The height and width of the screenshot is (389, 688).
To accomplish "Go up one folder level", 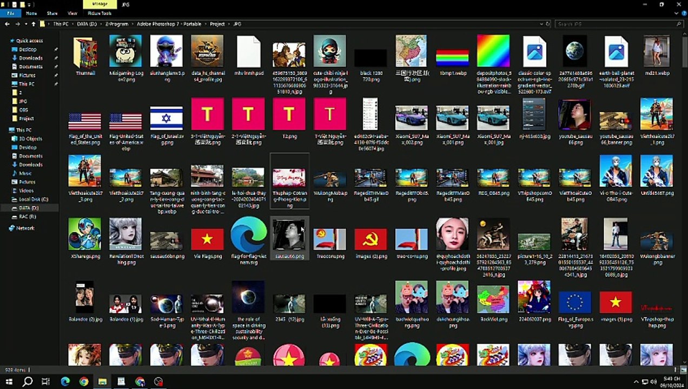I will click(34, 24).
